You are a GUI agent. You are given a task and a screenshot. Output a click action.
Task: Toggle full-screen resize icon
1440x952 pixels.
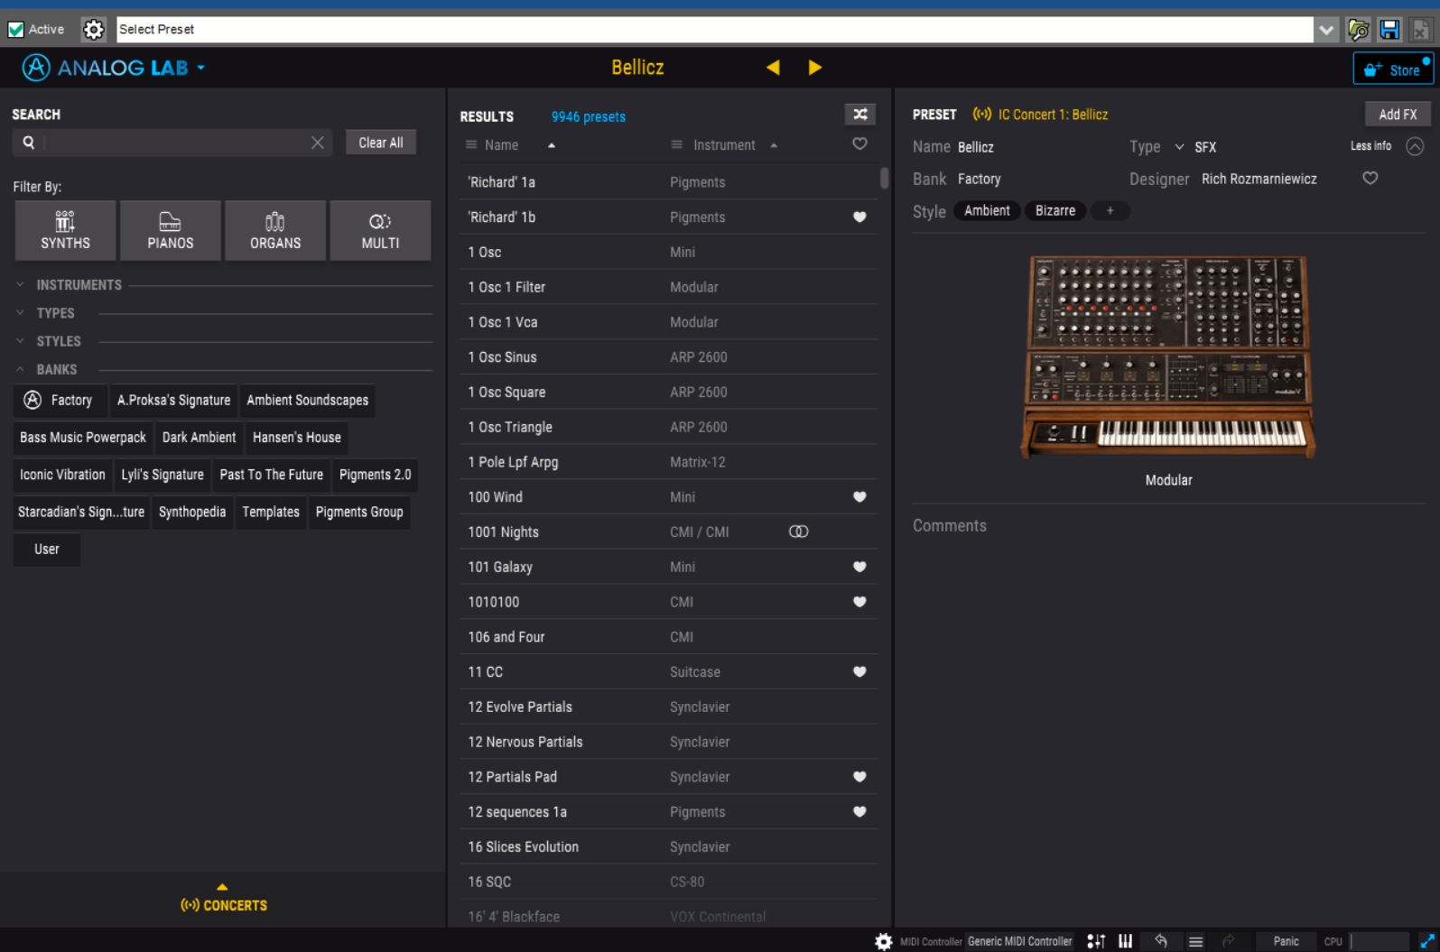(1427, 941)
